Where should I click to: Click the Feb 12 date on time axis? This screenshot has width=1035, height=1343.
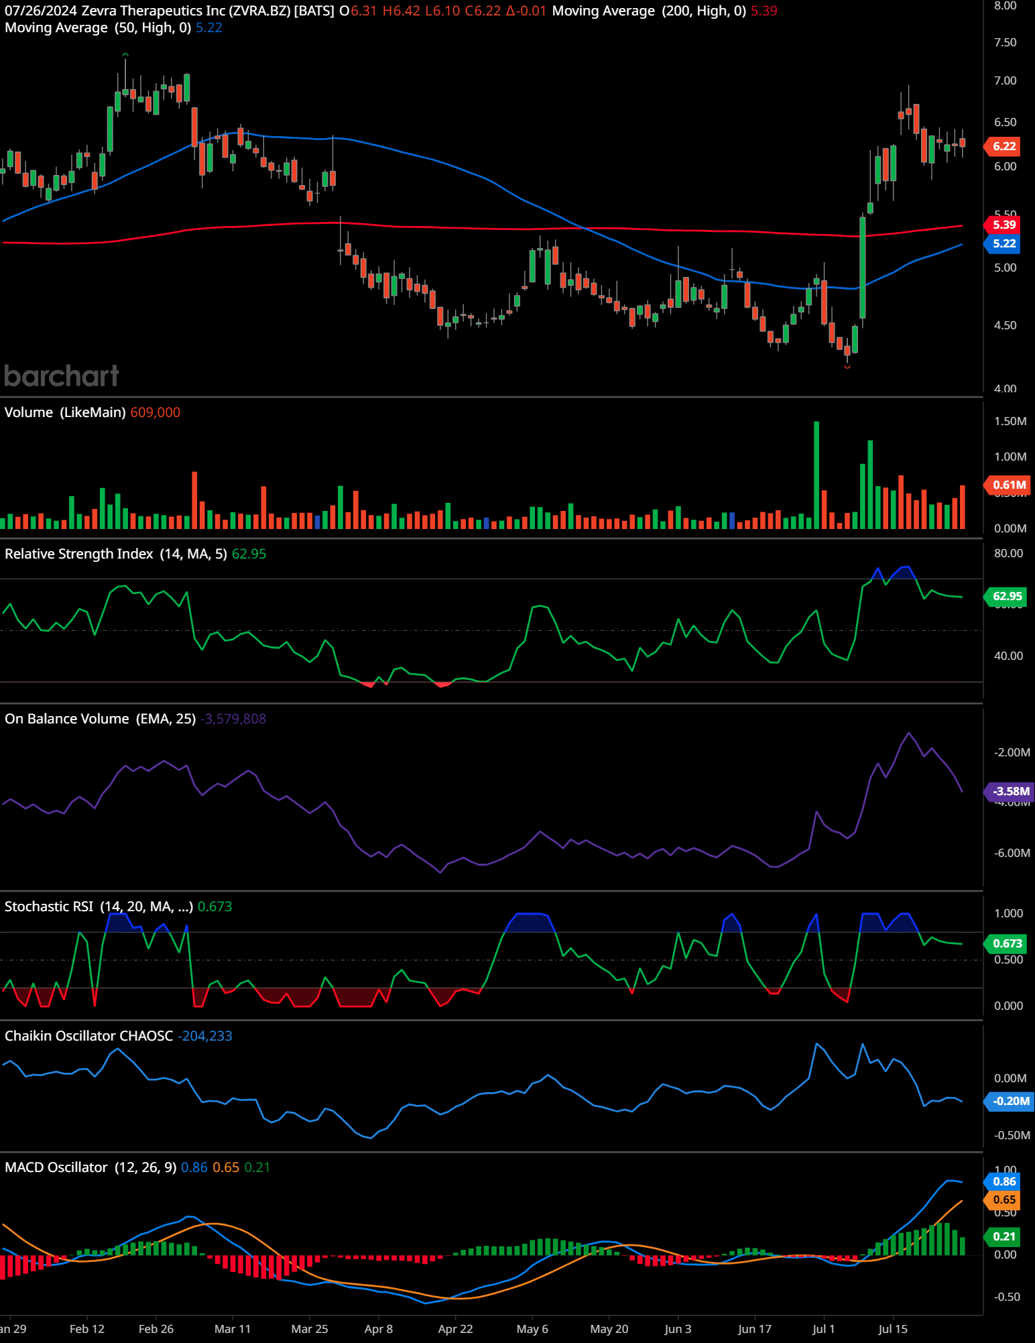(x=87, y=1329)
